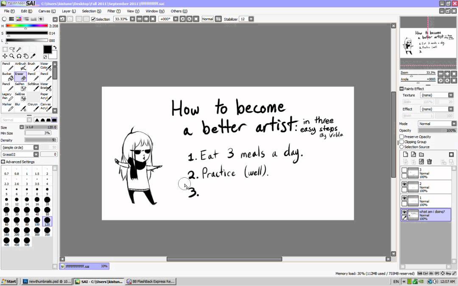Image resolution: width=458 pixels, height=286 pixels.
Task: Pick the eyedropper color picker tool
Action: coord(33,56)
